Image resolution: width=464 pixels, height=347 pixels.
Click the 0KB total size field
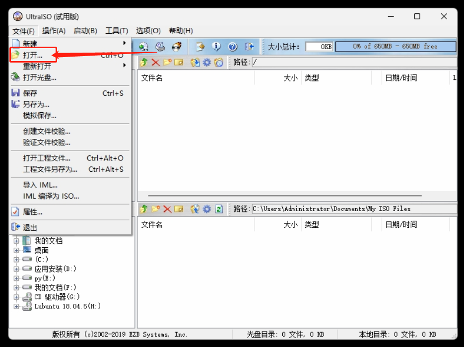pos(319,47)
